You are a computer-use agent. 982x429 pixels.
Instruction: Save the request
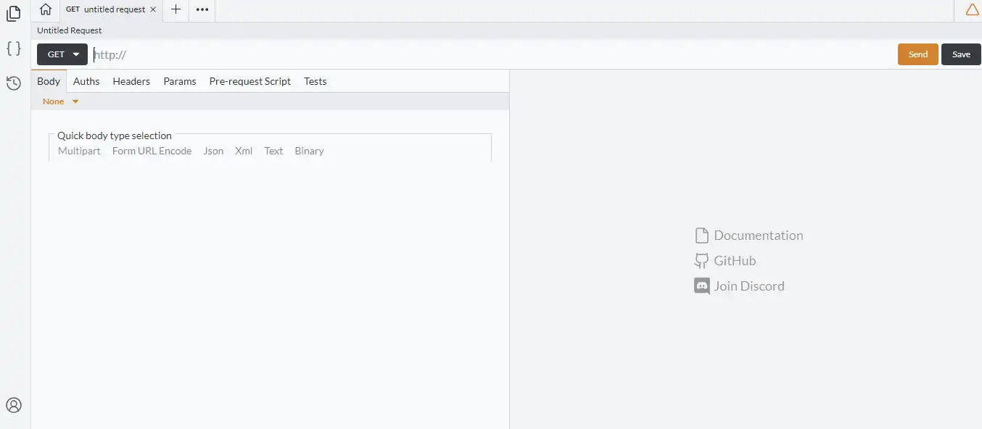tap(961, 54)
